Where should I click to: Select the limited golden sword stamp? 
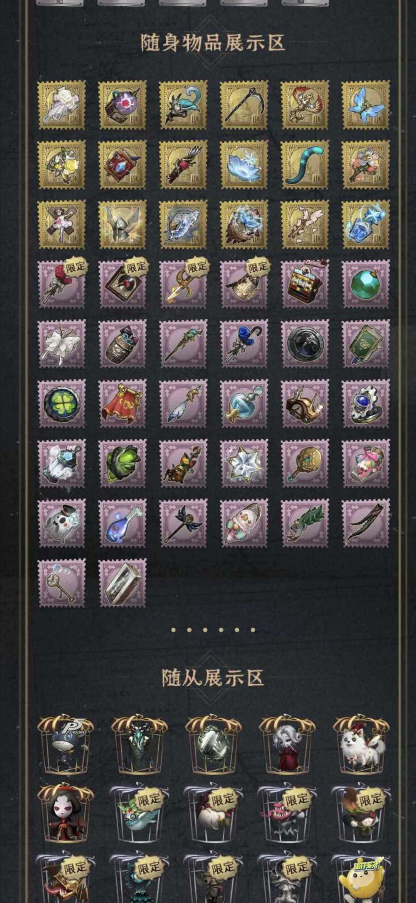[183, 284]
